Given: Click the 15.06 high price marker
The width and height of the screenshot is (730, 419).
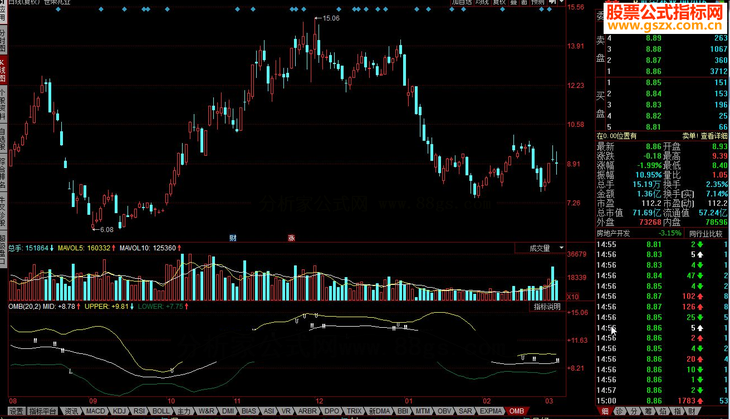Looking at the screenshot, I should (x=331, y=18).
